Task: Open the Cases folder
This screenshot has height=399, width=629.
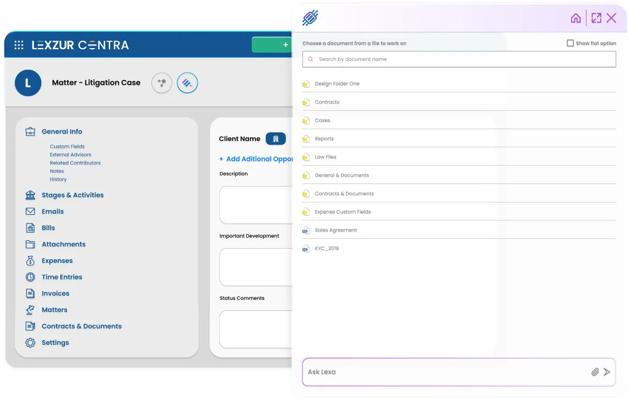Action: click(459, 121)
